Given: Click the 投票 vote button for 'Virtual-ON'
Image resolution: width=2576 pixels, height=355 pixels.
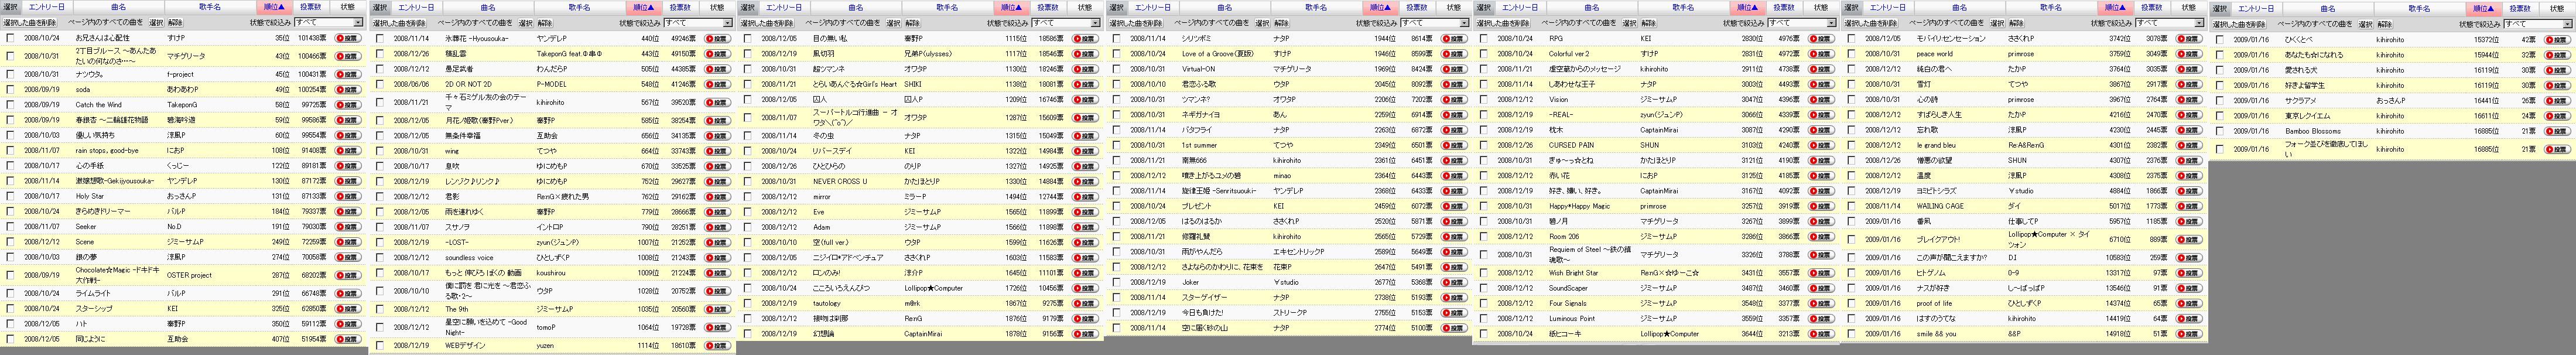Looking at the screenshot, I should (1454, 70).
